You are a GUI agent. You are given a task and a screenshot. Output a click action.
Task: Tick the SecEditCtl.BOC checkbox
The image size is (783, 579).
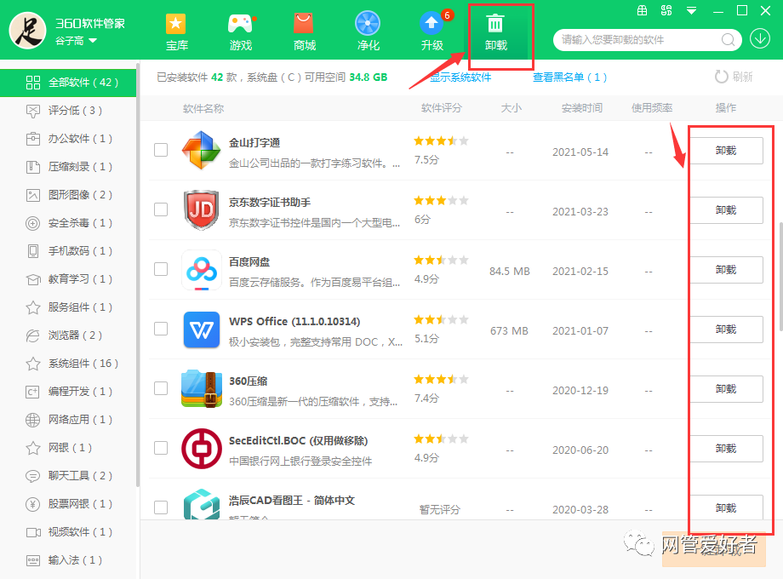click(x=161, y=448)
